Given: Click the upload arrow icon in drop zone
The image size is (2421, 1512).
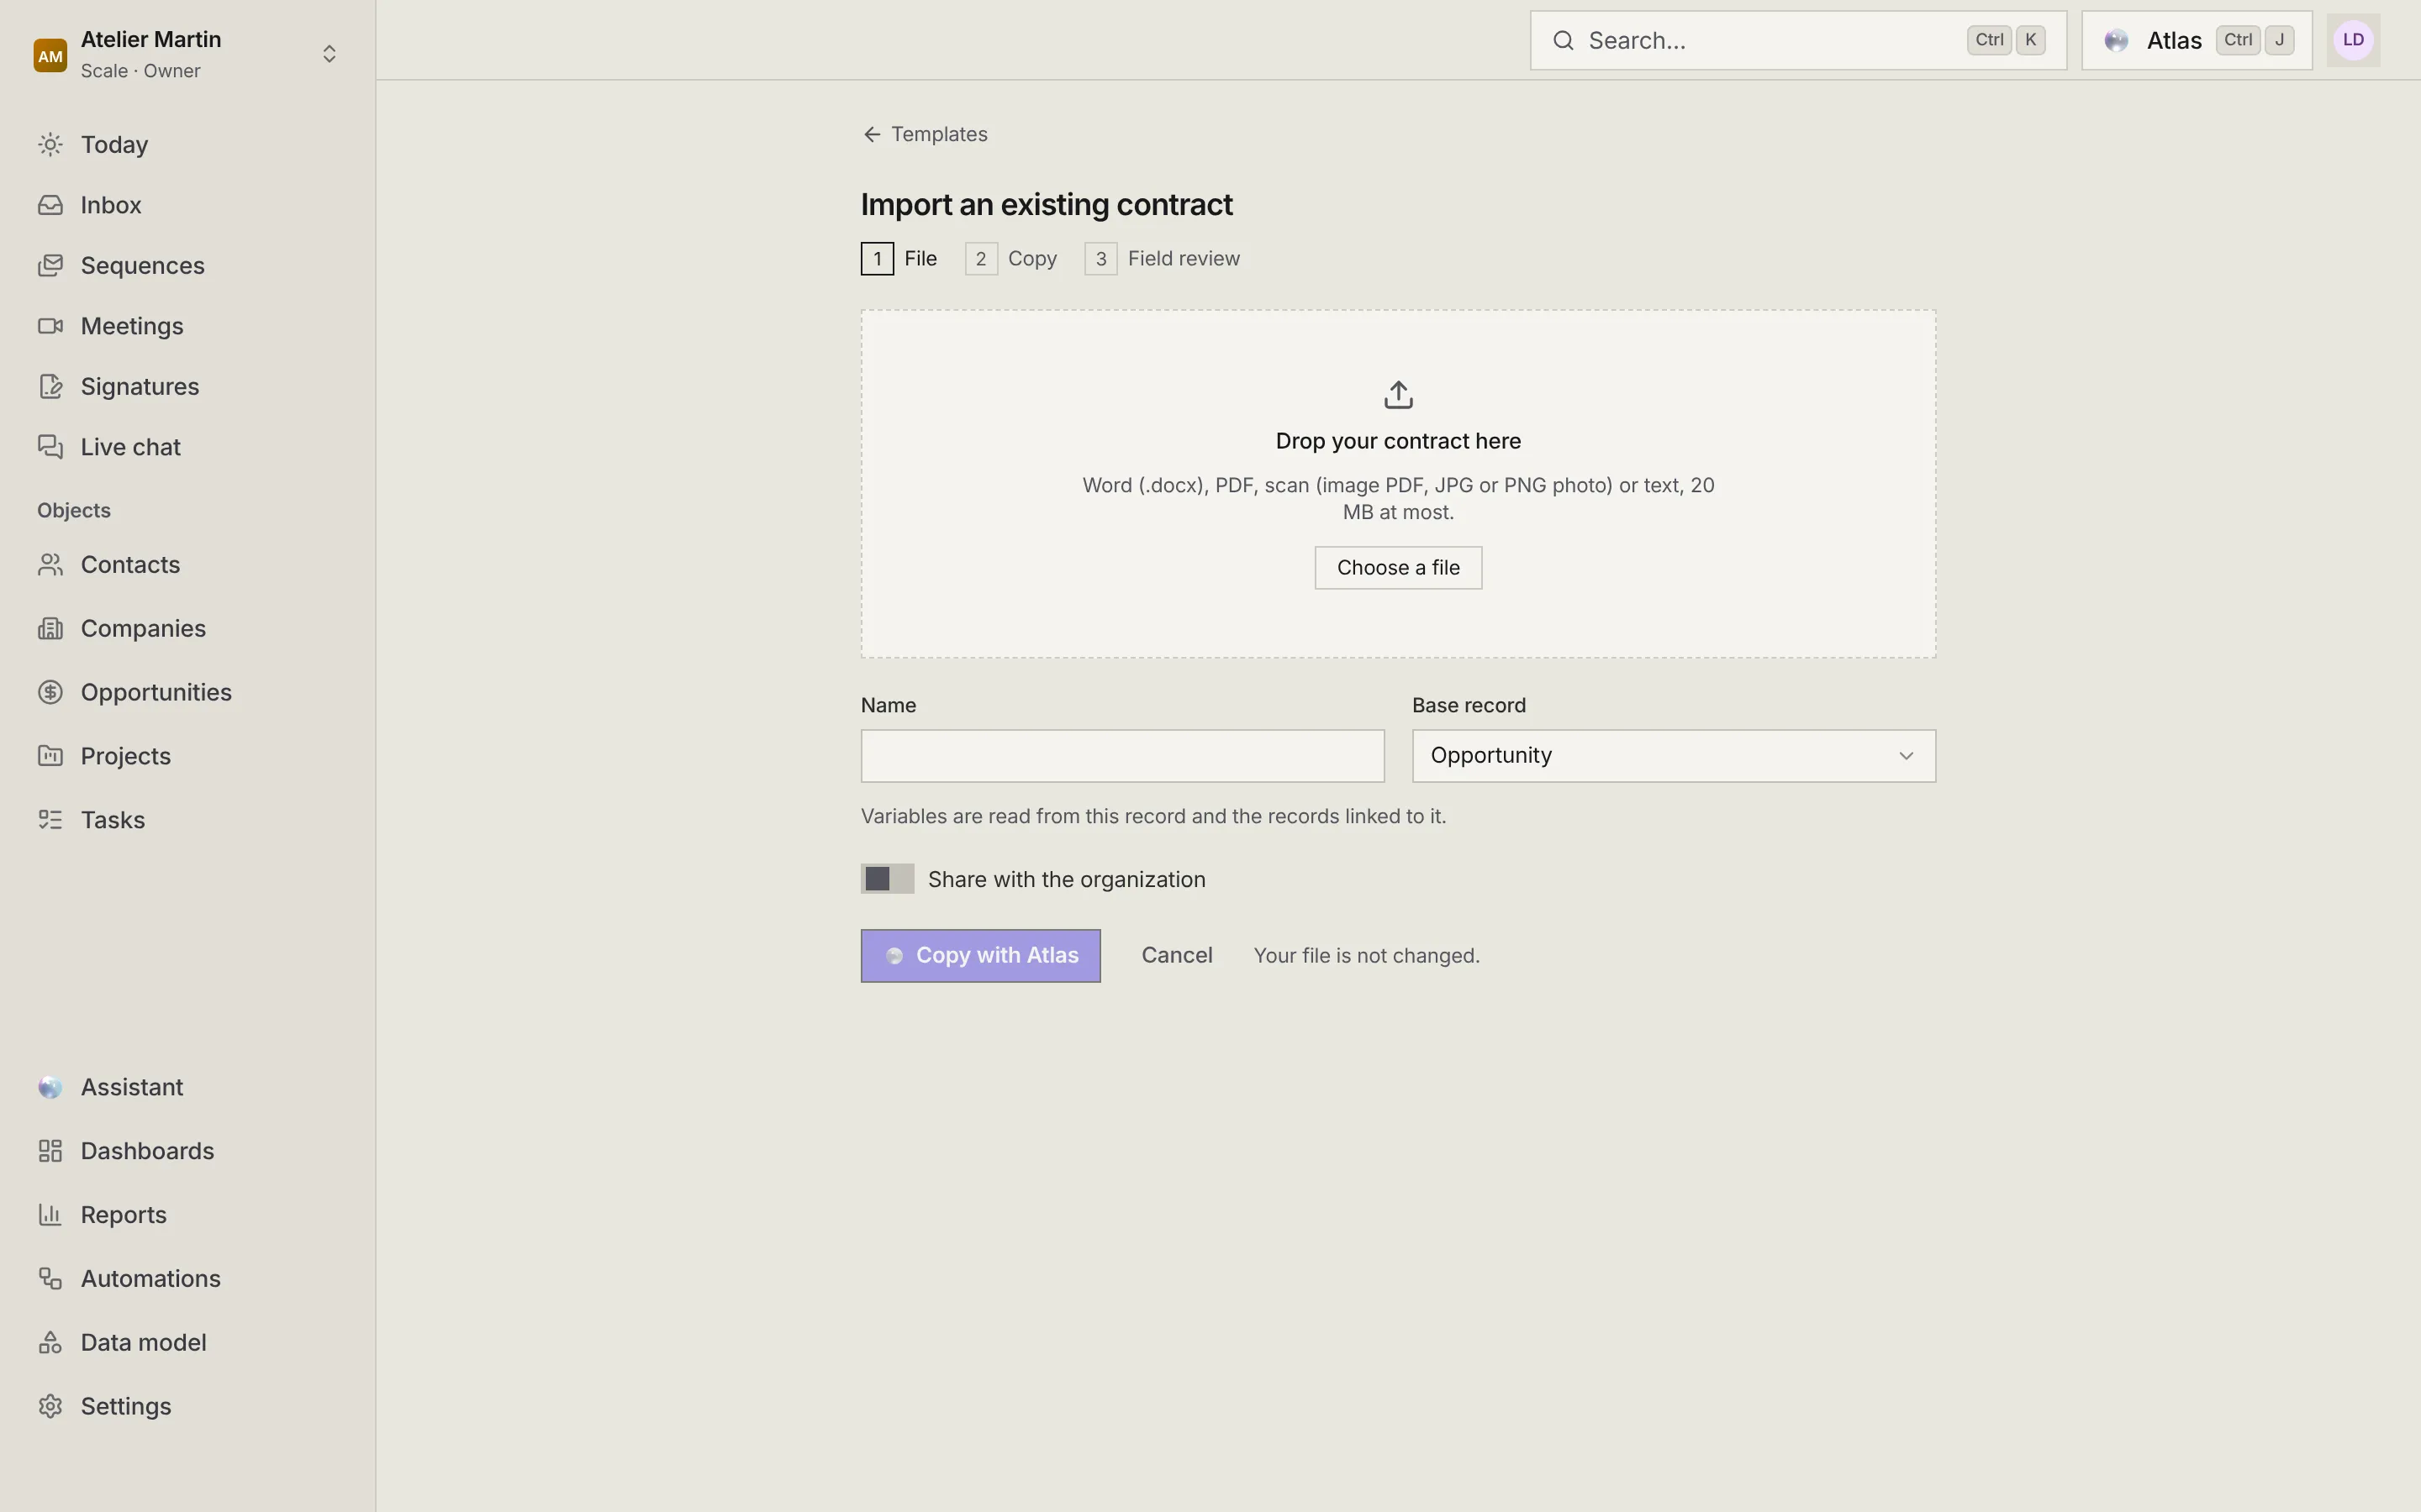Looking at the screenshot, I should 1399,395.
